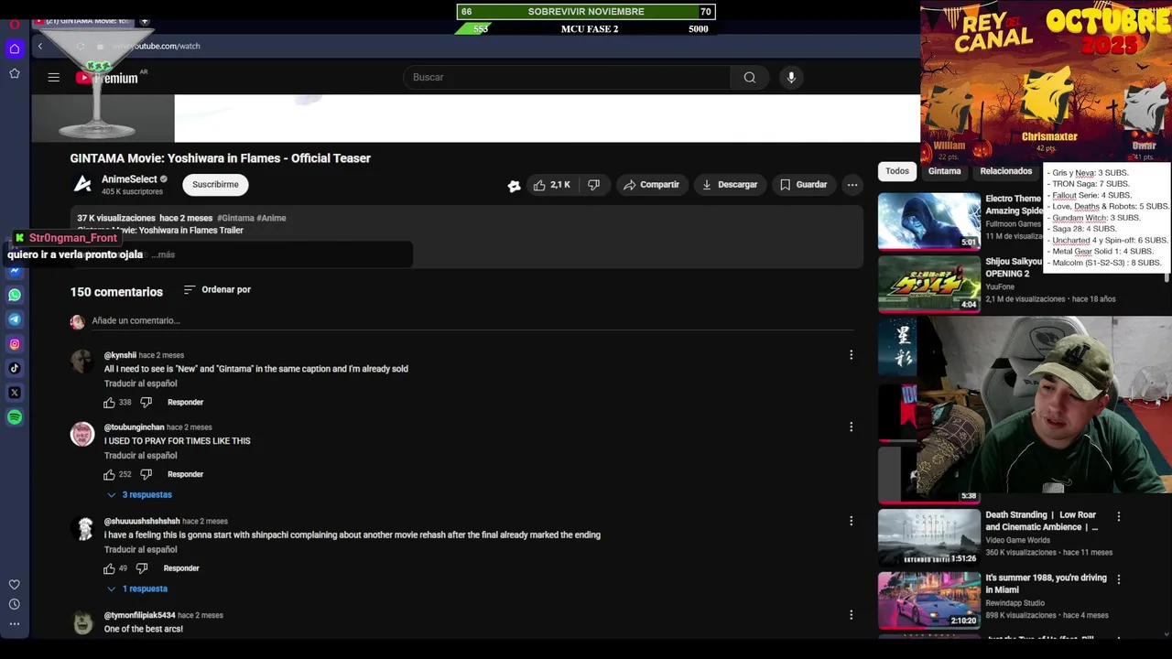The image size is (1172, 659).
Task: Open the Opera menu logo
Action: [15, 24]
